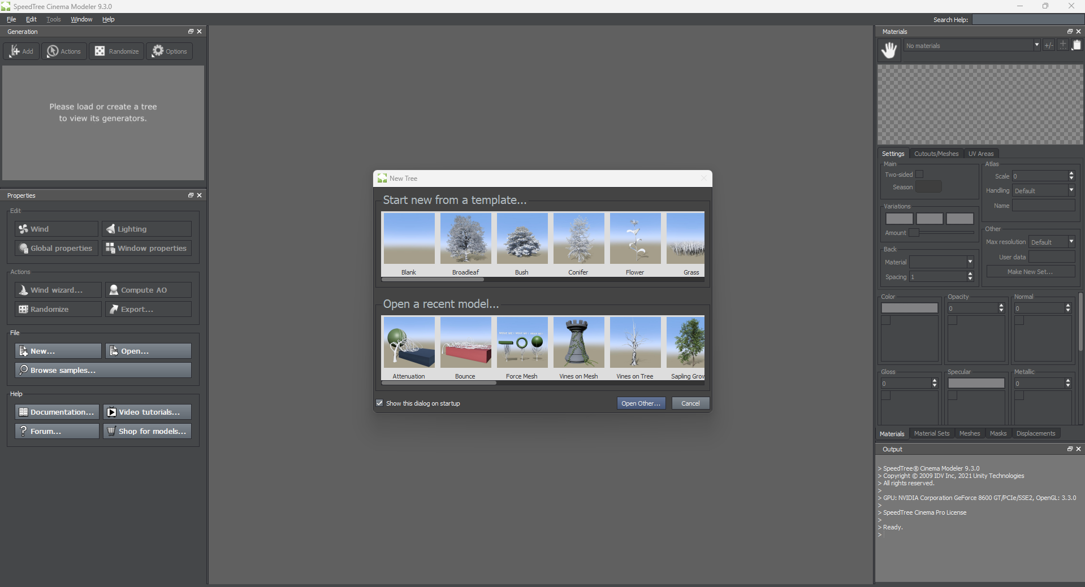1085x587 pixels.
Task: Open Window properties
Action: pyautogui.click(x=147, y=248)
